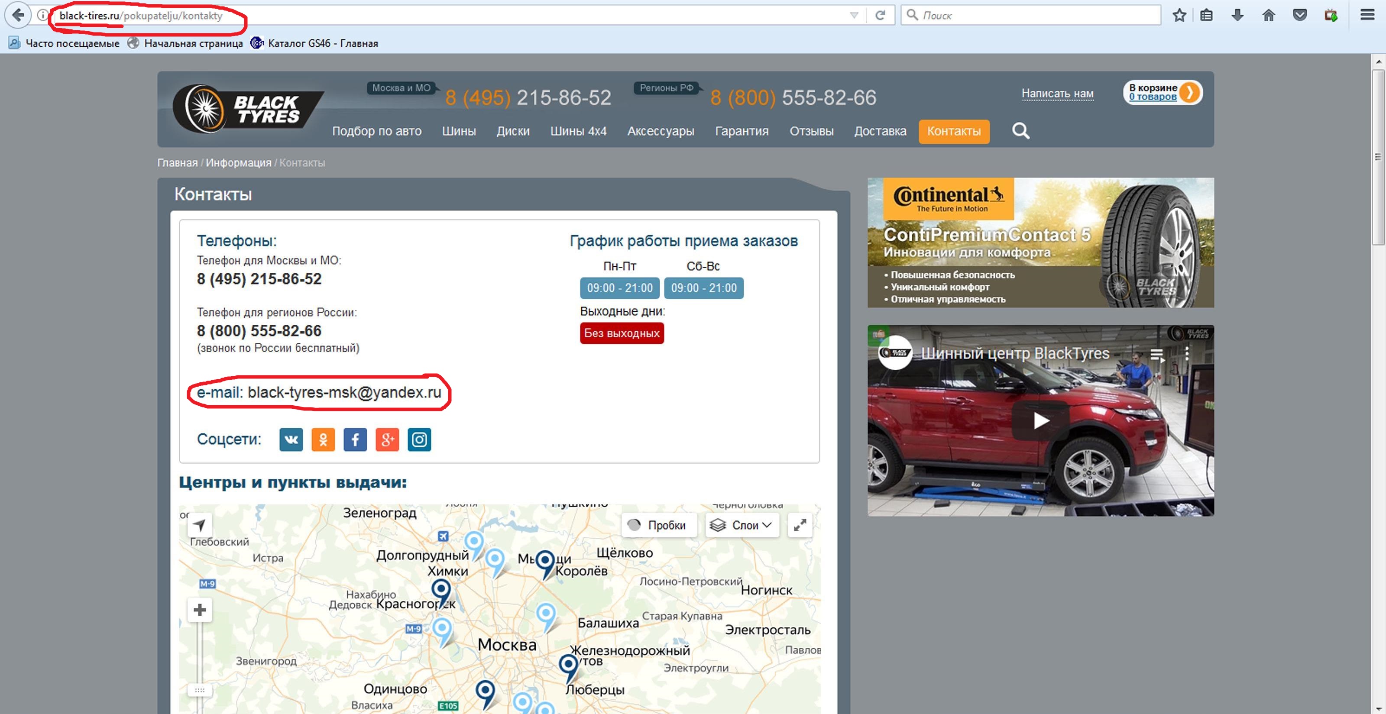This screenshot has height=714, width=1386.
Task: Open the Facebook social icon
Action: pos(355,439)
